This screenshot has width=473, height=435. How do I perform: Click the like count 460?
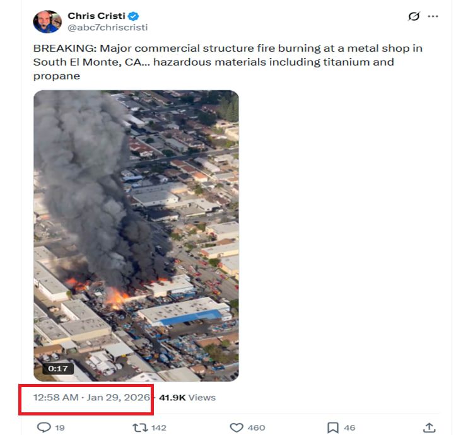[256, 427]
